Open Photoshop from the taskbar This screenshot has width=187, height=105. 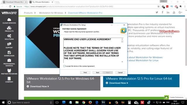(x=64, y=102)
